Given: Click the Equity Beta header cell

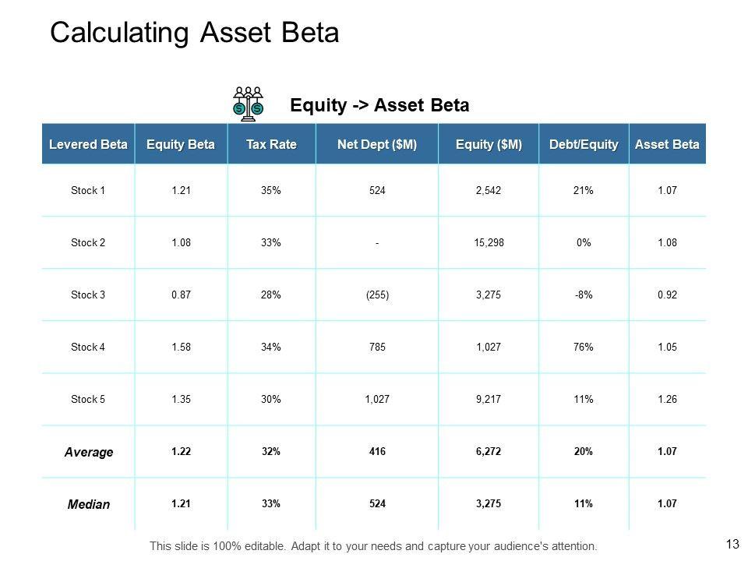Looking at the screenshot, I should pos(181,144).
